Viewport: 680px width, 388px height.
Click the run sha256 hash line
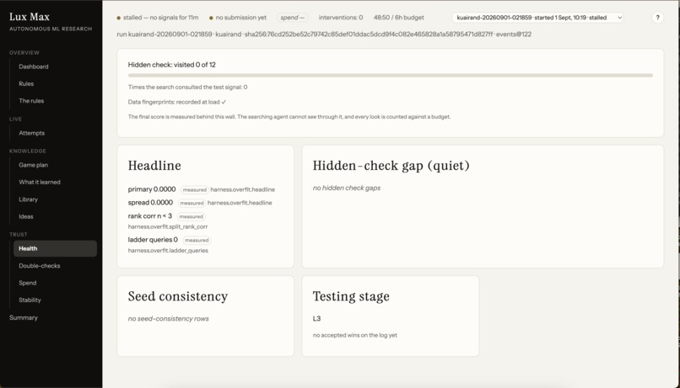pos(324,35)
